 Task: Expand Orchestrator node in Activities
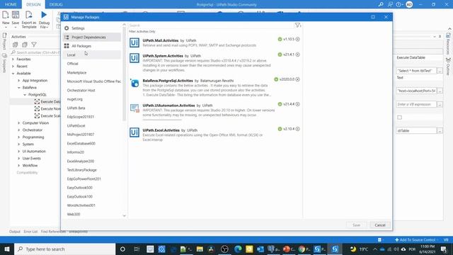pos(19,130)
